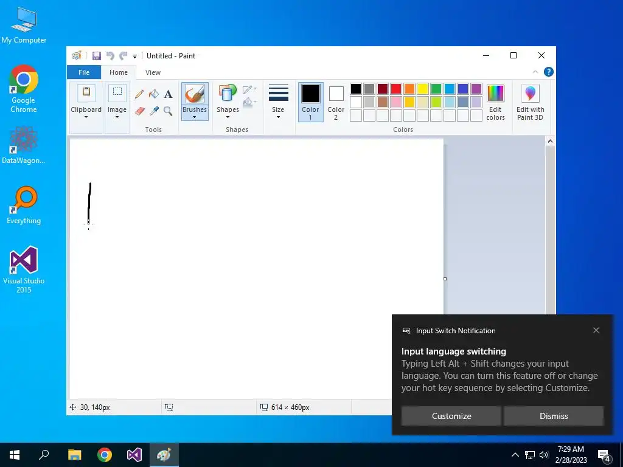Viewport: 623px width, 467px height.
Task: Click the Undo arrow in title bar
Action: point(110,55)
